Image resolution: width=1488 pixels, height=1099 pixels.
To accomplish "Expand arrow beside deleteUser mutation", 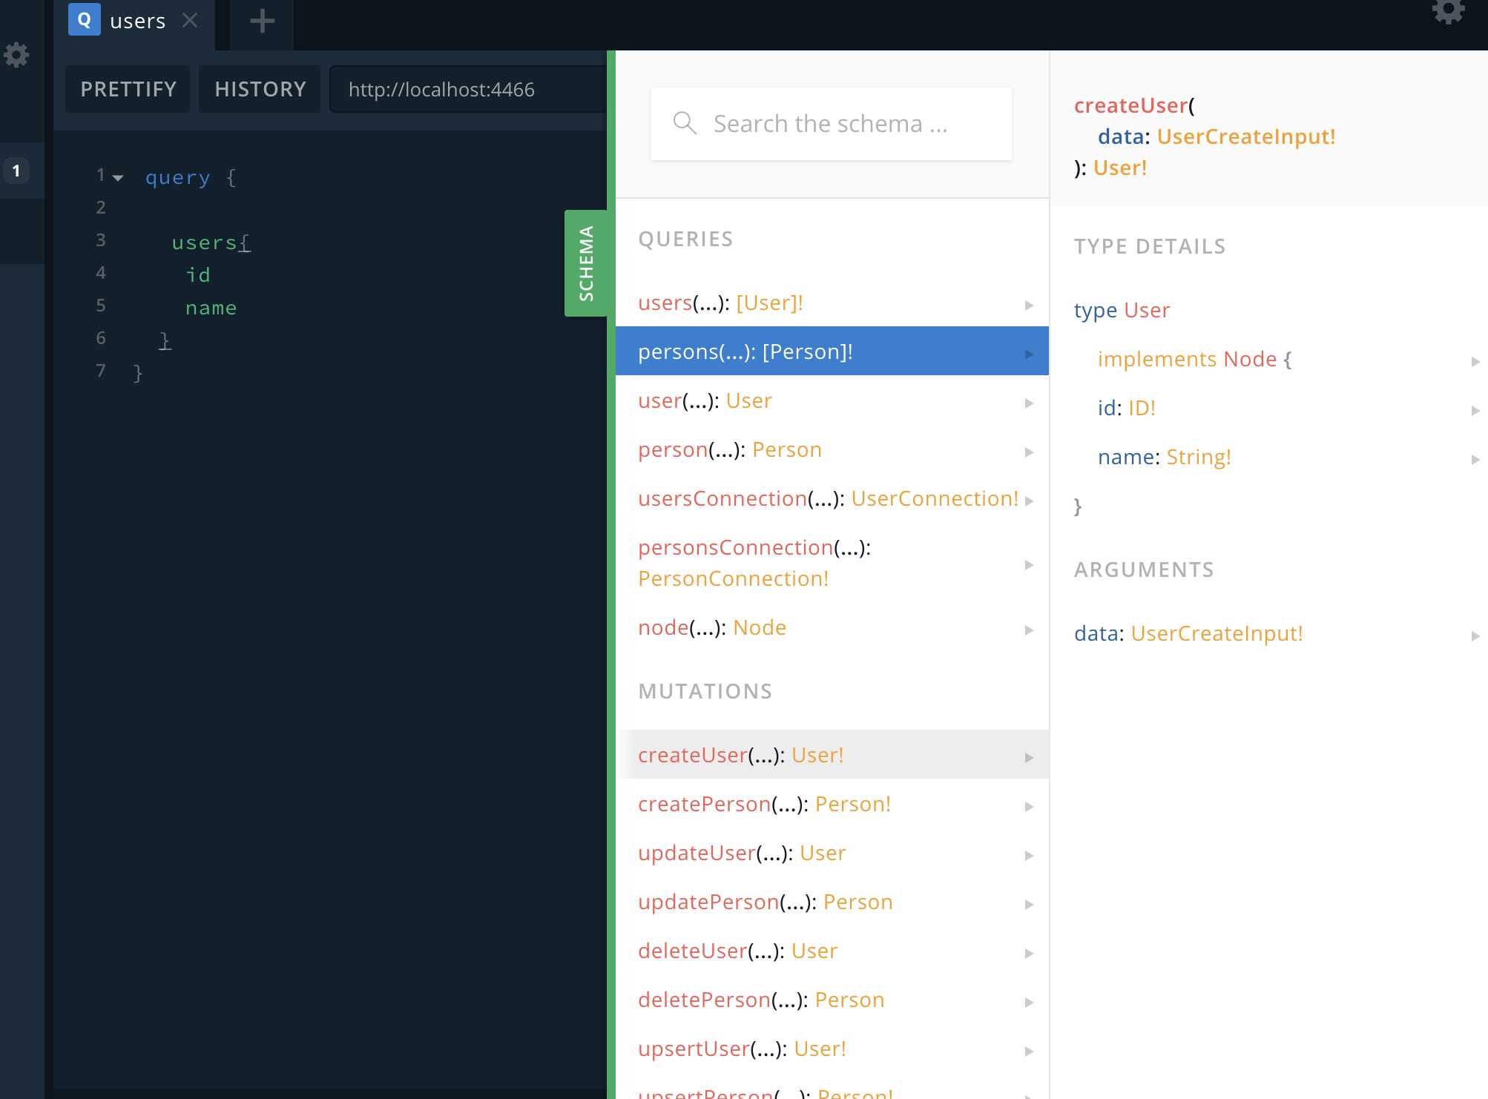I will point(1029,953).
